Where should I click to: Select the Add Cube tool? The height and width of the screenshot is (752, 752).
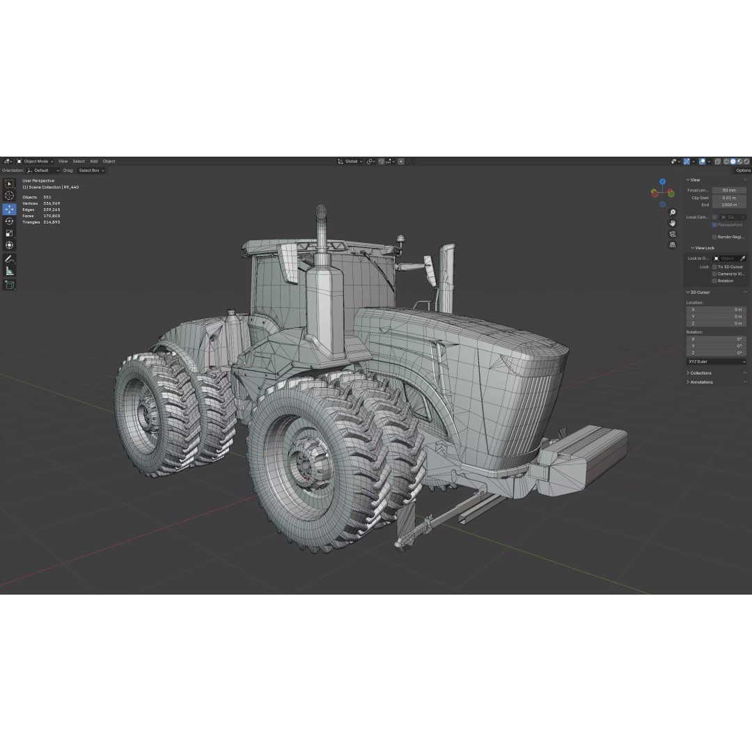click(x=10, y=284)
